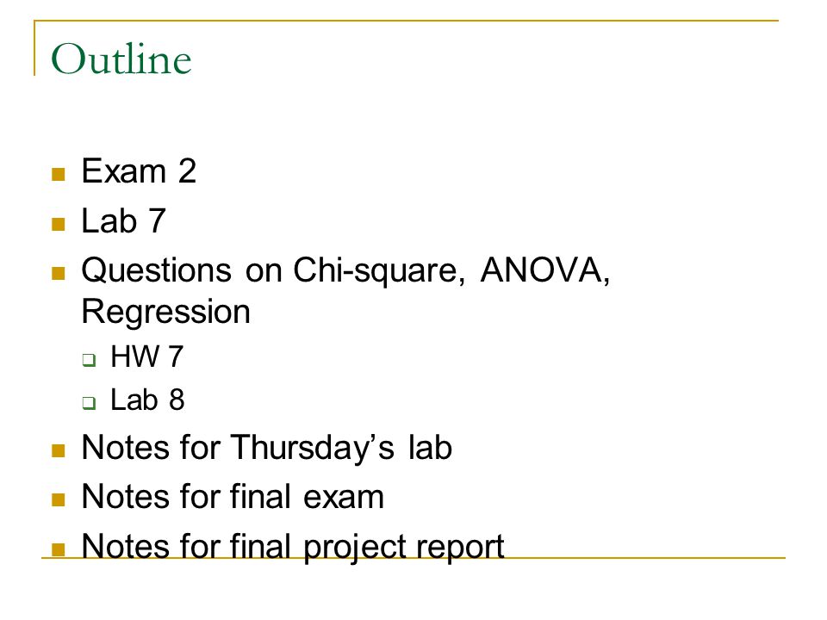Click the Questions on Chi-square, ANOVA line
Screen dimensions: 827x620
click(346, 271)
